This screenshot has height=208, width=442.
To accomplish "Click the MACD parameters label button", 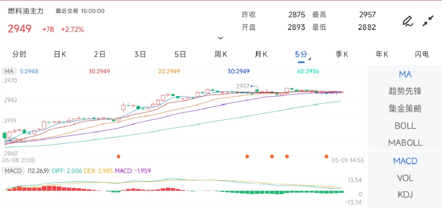I will [x=13, y=171].
